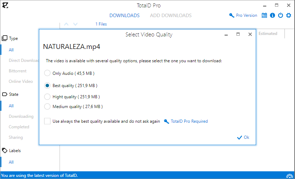This screenshot has height=179, width=295.
Task: Confirm selection with Ok button
Action: point(243,137)
